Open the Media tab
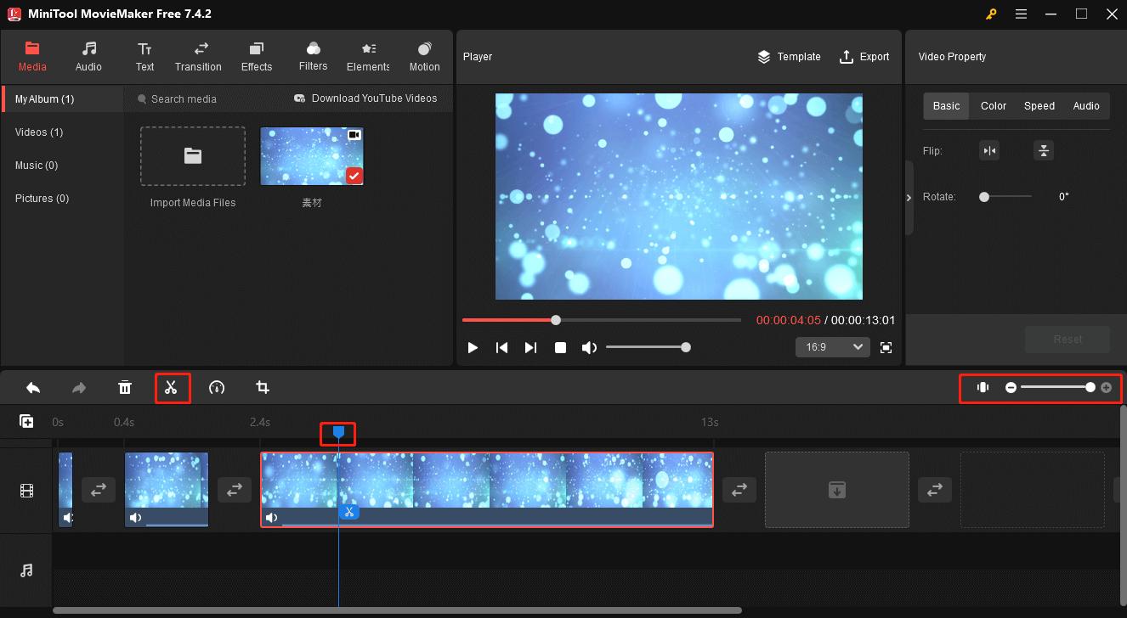1127x618 pixels. [32, 57]
